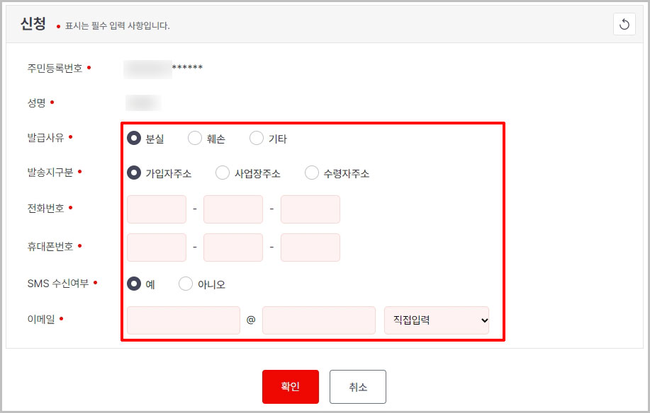Enable SMS reception by selecting 예

[134, 282]
